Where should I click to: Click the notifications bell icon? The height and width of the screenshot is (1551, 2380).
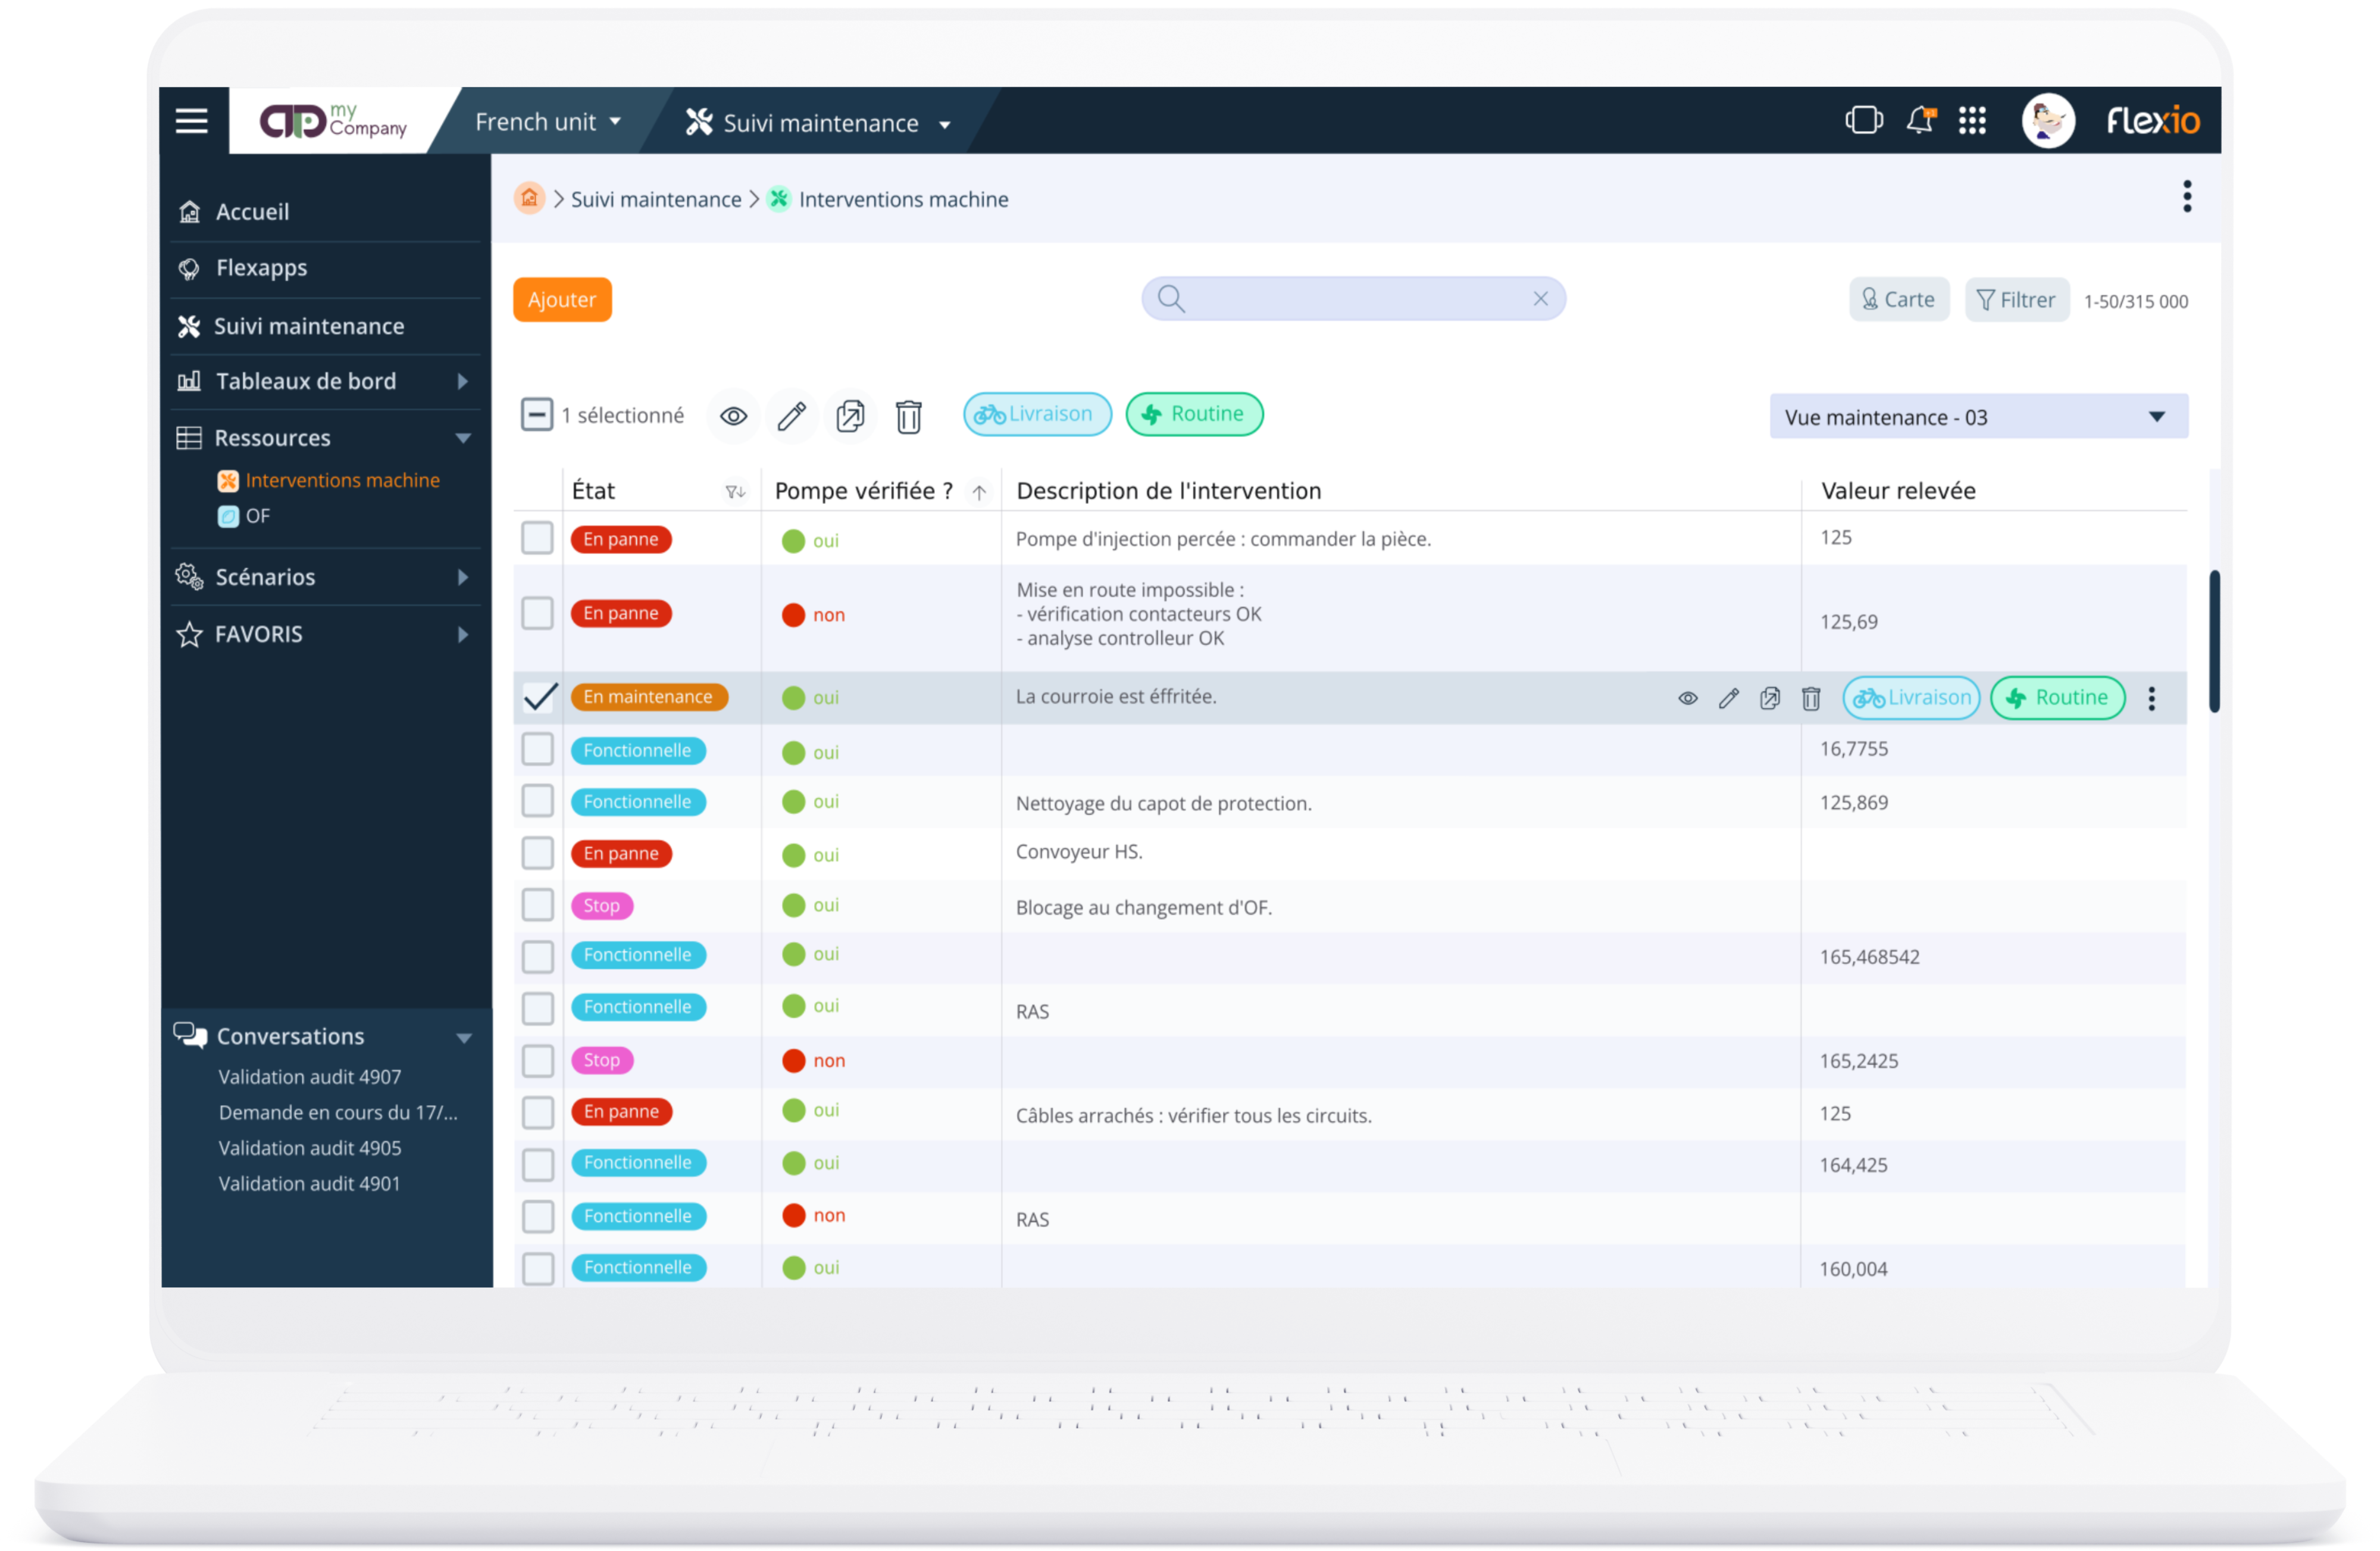pyautogui.click(x=1919, y=121)
